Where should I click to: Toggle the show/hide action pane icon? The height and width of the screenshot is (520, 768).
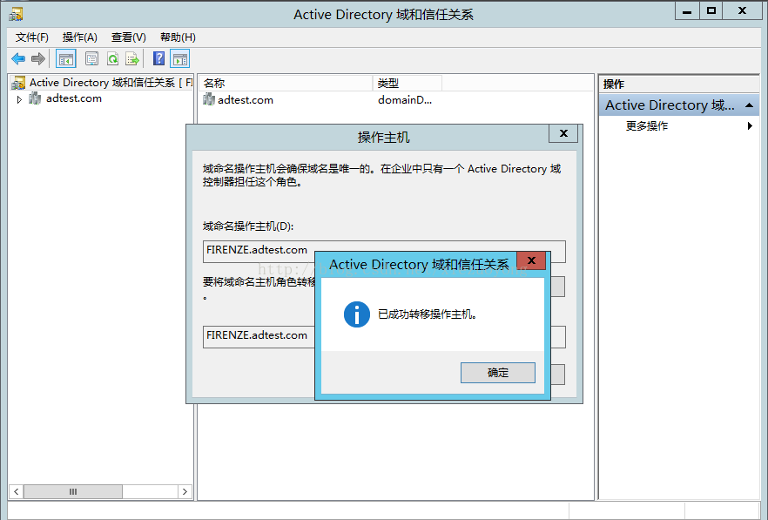179,59
